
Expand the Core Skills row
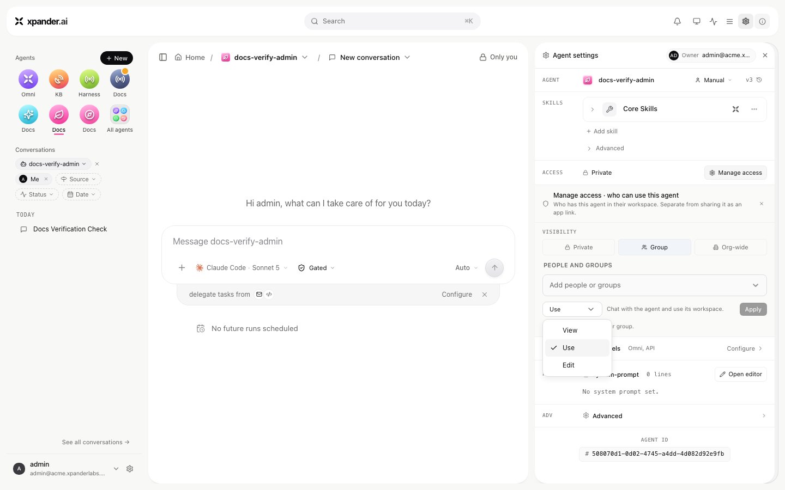click(x=593, y=109)
